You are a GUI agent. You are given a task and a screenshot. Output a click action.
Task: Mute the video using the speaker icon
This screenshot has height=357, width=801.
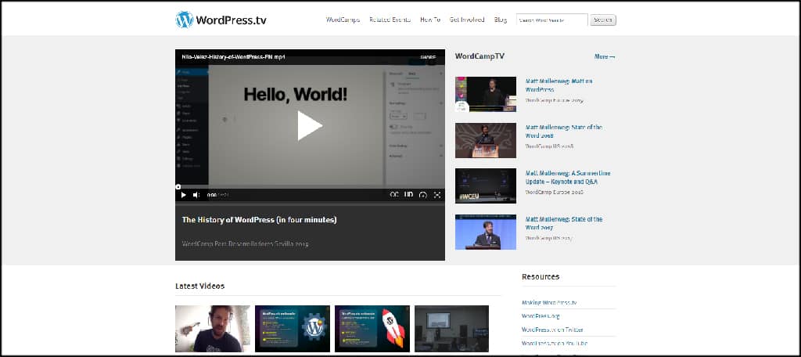tap(196, 195)
